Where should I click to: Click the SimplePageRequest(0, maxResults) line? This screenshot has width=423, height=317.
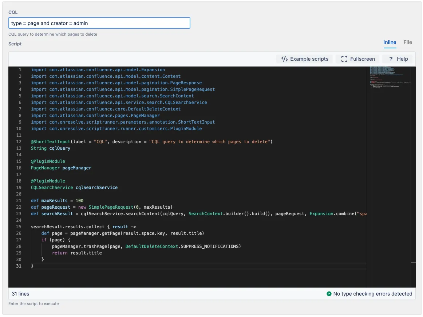click(102, 207)
